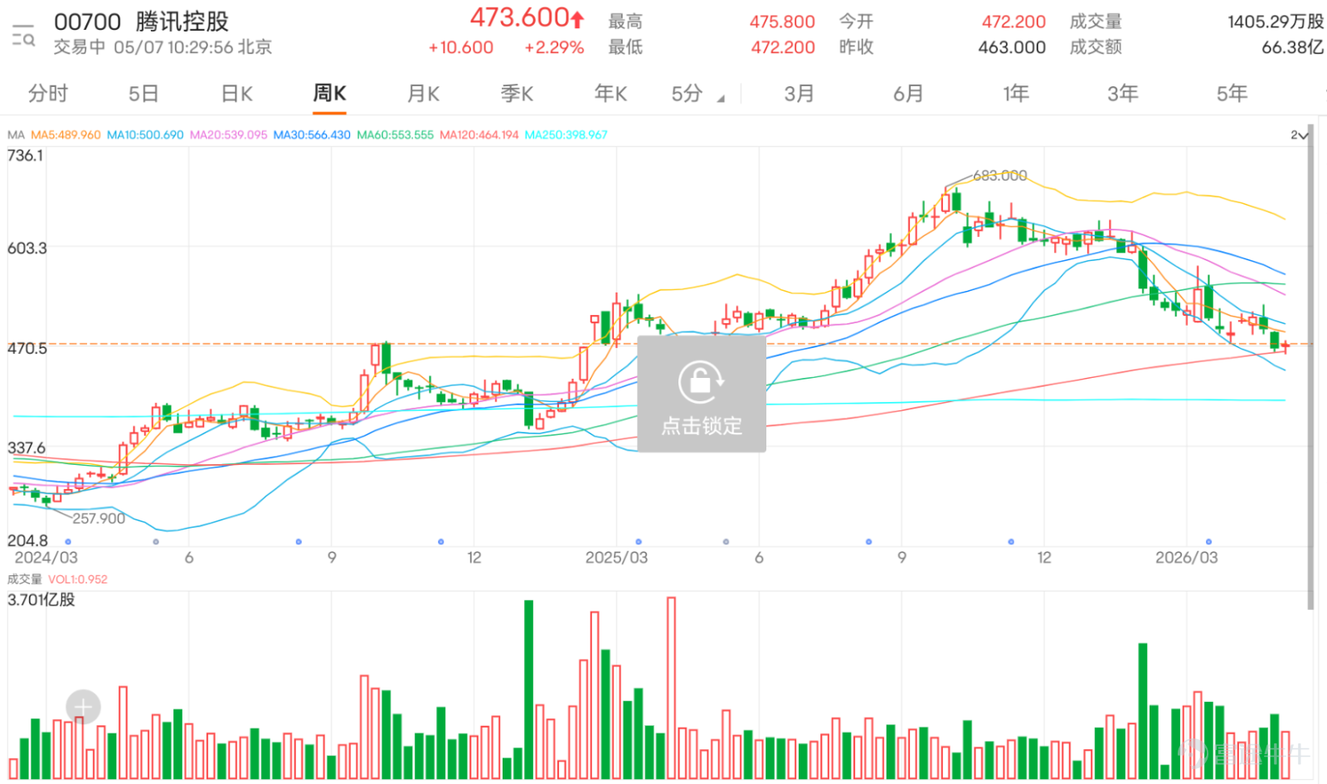This screenshot has height=784, width=1327.
Task: Open the stock search list icon
Action: tap(23, 36)
